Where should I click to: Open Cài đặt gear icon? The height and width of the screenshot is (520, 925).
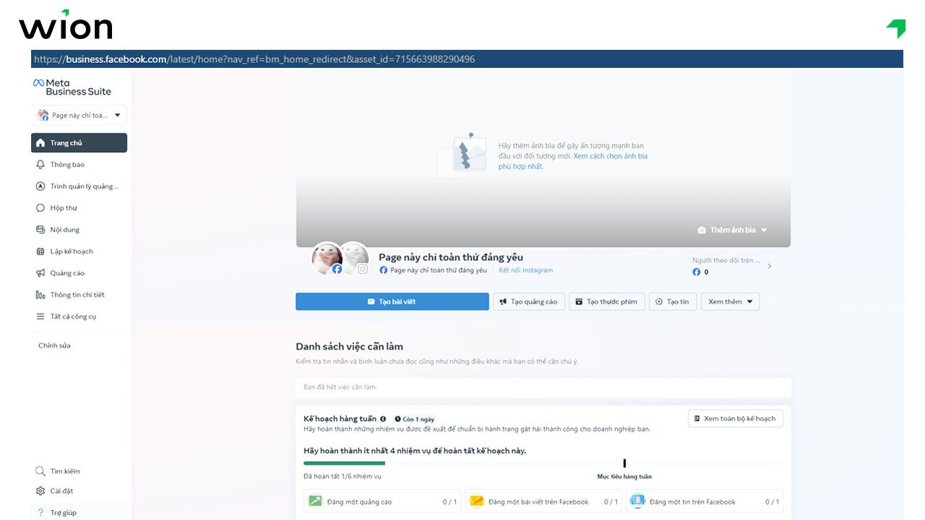coord(40,491)
